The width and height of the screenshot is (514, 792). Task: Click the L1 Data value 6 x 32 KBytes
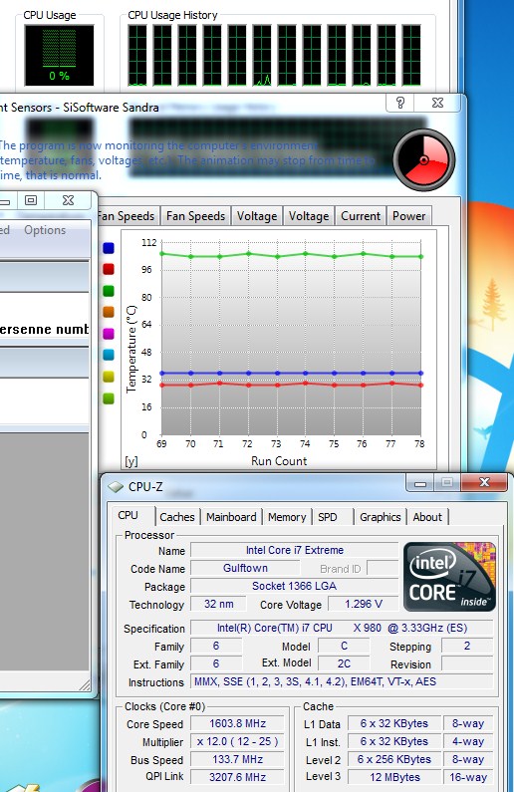pos(394,724)
